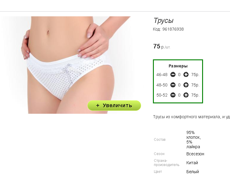Decrease quantity for size 46-48
Viewport: 230px width, 177px height.
[x=173, y=75]
